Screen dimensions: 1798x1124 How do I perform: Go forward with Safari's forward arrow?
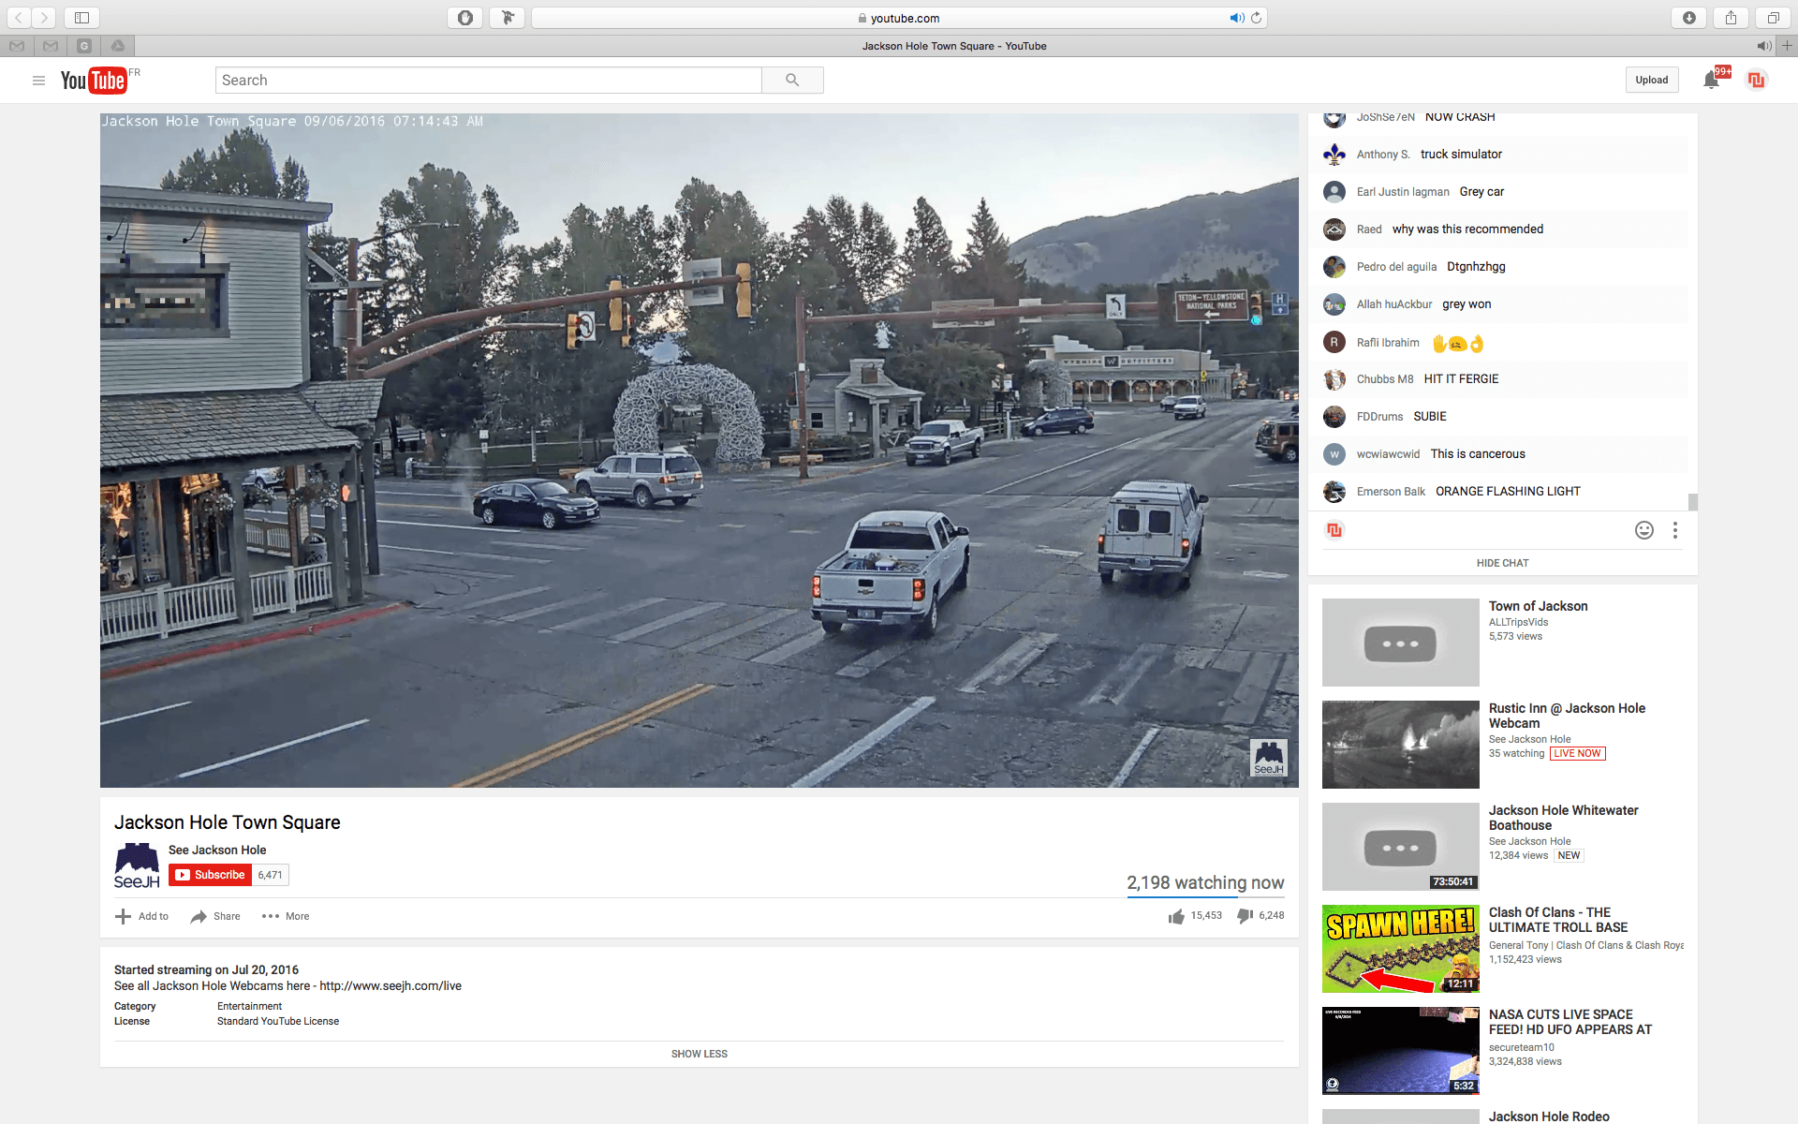44,18
